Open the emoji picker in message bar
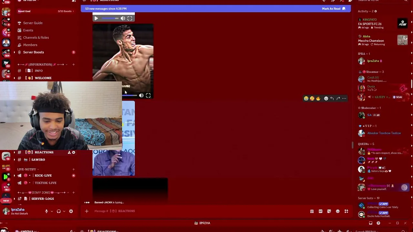 [337, 211]
